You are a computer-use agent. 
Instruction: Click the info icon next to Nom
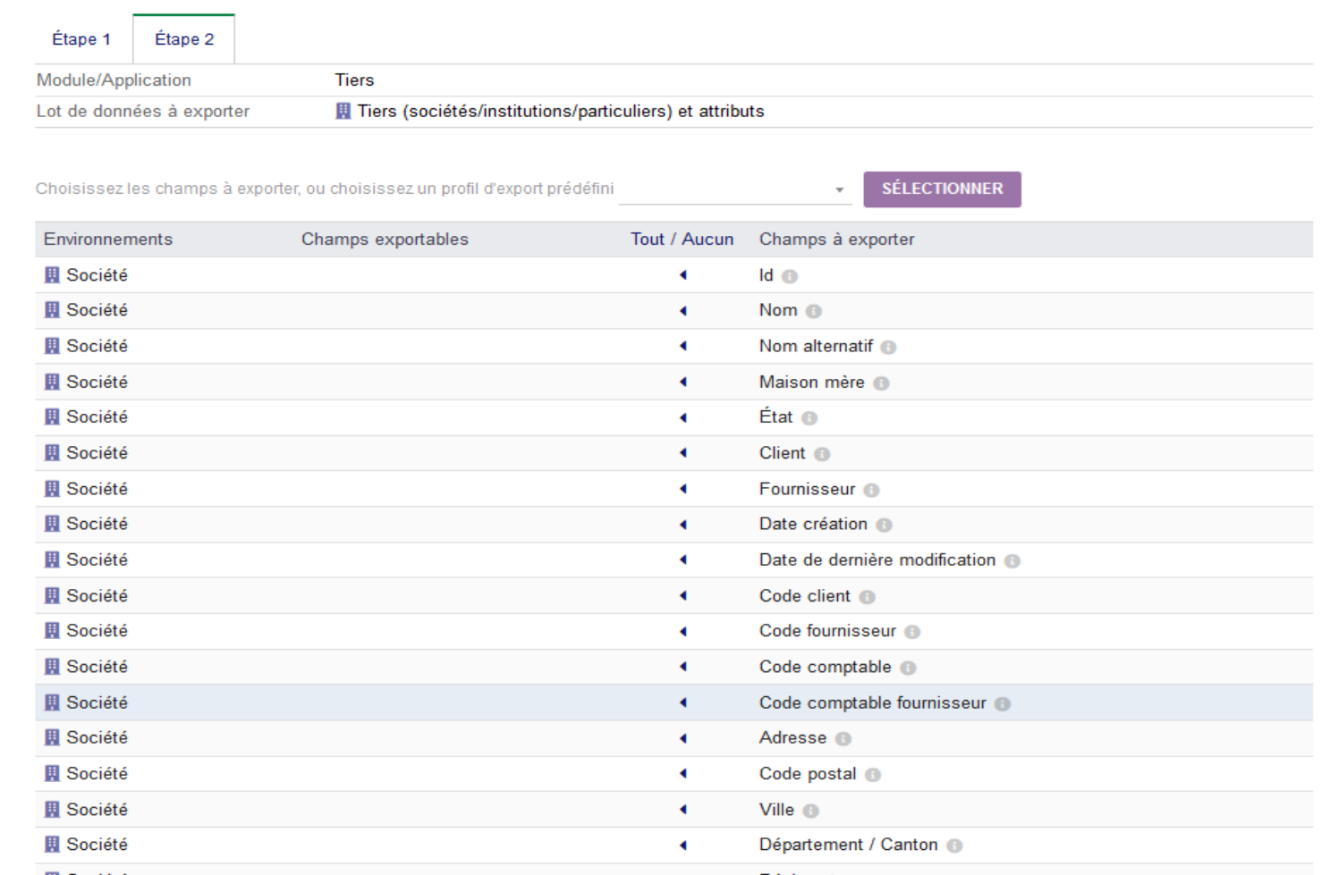point(813,312)
